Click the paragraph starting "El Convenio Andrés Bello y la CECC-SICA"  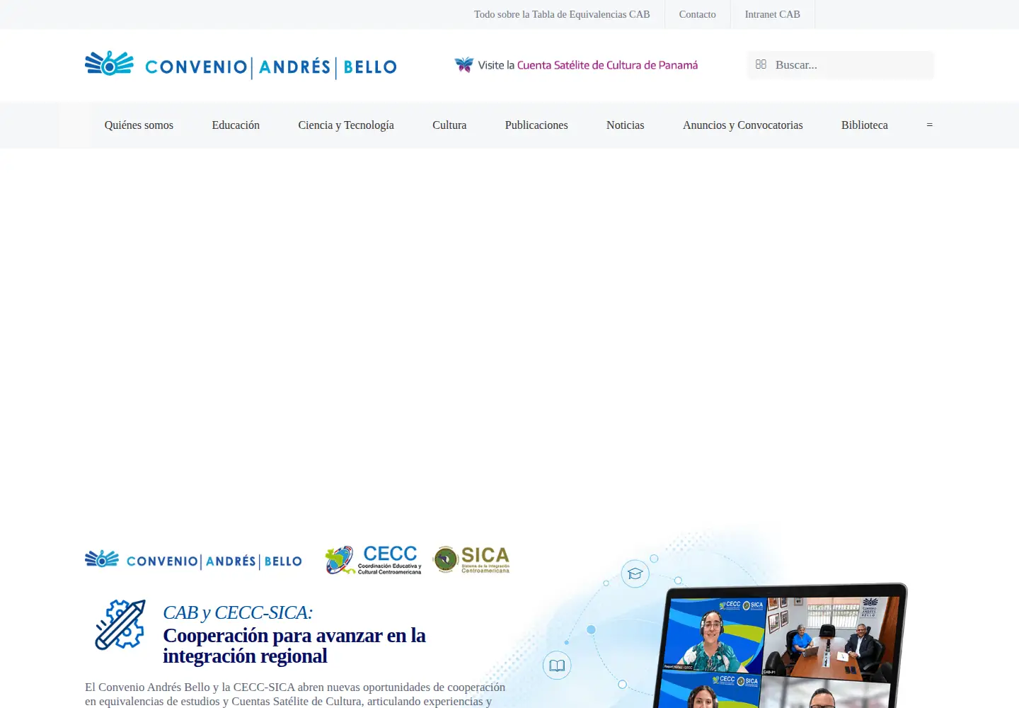pyautogui.click(x=295, y=695)
